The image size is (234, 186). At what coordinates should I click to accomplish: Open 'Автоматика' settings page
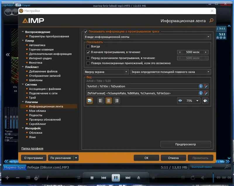(x=37, y=45)
